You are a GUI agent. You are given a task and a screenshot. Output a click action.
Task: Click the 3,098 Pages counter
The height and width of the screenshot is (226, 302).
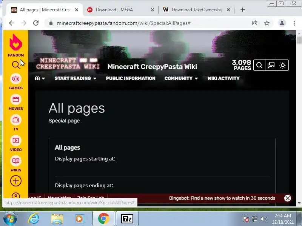(x=242, y=65)
